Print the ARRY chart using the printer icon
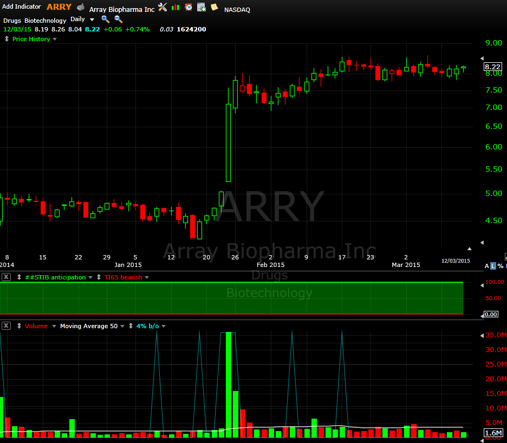The height and width of the screenshot is (443, 507). tap(81, 8)
